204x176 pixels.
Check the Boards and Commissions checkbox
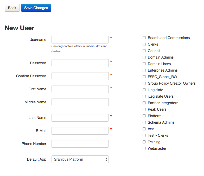click(144, 38)
